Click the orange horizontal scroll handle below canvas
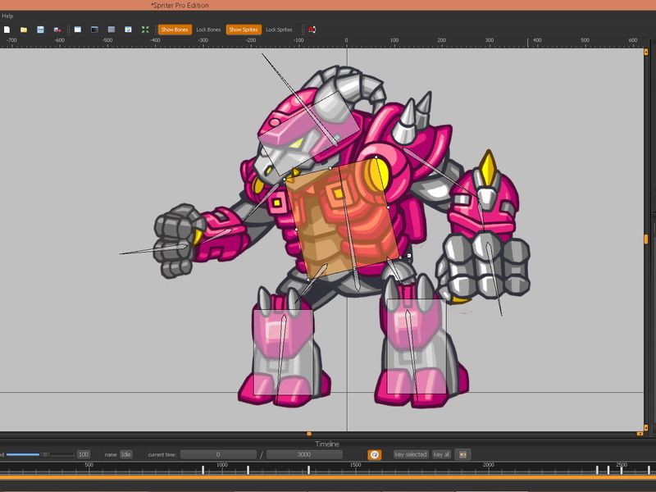This screenshot has height=492, width=656. [309, 434]
